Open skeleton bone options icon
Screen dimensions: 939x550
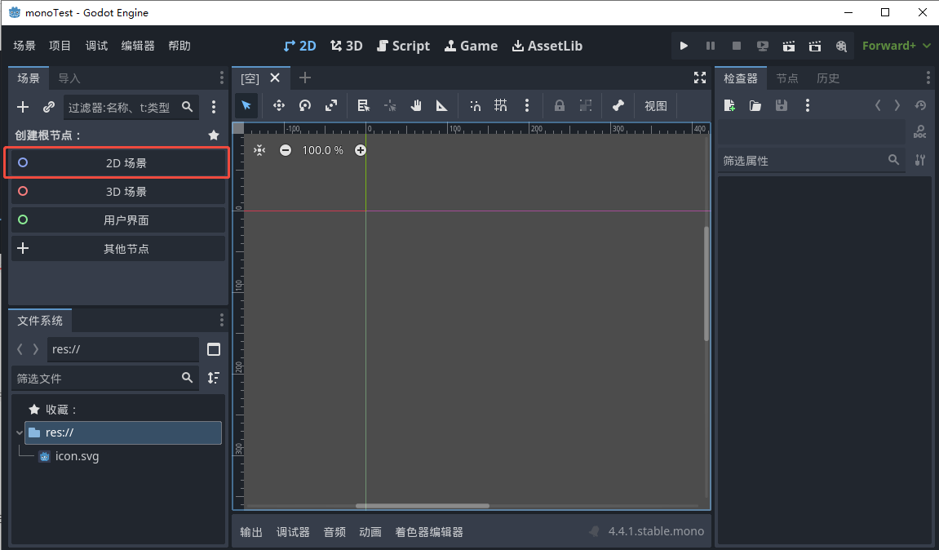pyautogui.click(x=618, y=106)
